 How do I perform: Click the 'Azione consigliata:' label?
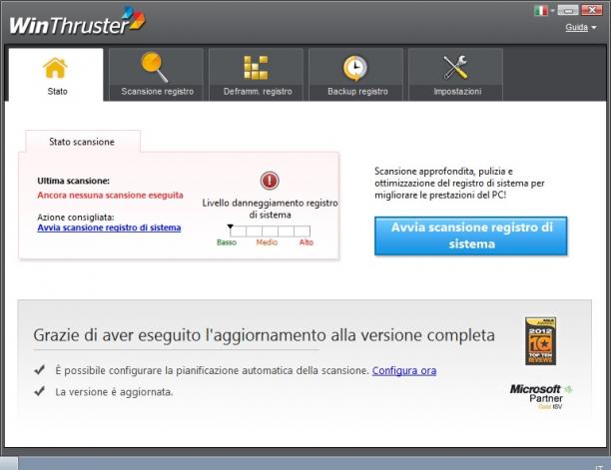(76, 218)
